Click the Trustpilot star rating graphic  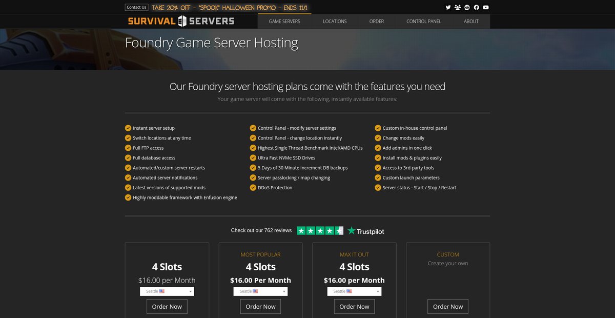(320, 231)
